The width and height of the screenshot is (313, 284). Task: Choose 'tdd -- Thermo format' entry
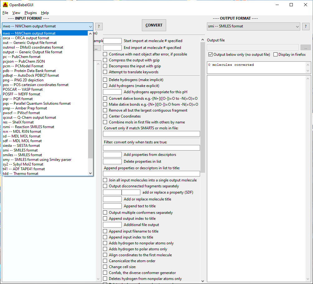click(45, 174)
